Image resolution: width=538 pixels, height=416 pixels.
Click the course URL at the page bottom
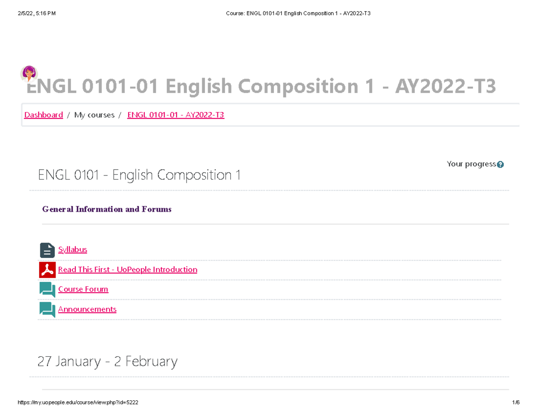click(78, 403)
